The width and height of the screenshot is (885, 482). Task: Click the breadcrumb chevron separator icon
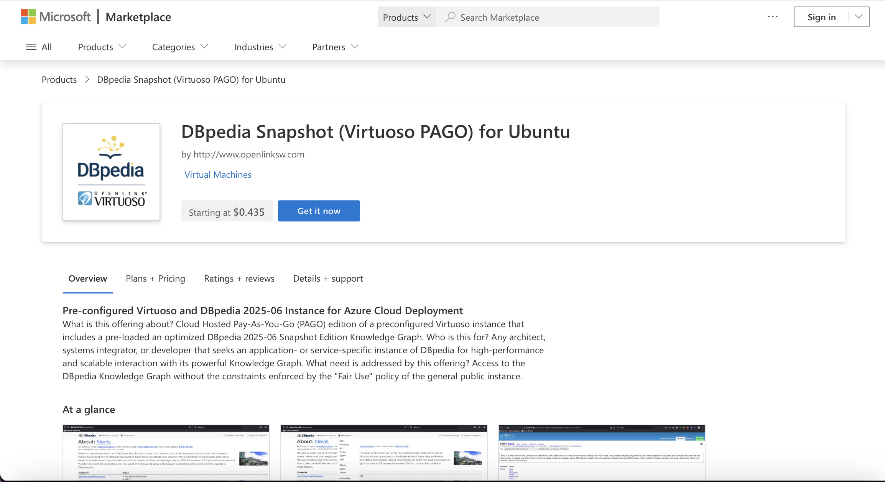[87, 79]
